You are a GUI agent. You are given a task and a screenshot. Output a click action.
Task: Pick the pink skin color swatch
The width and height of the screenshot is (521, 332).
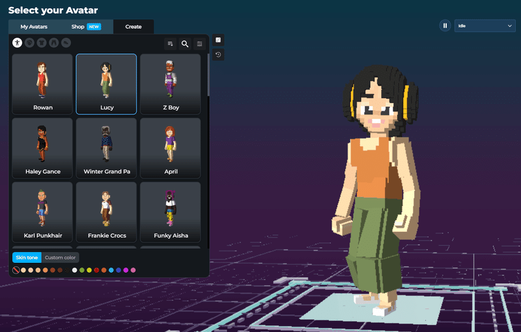[133, 270]
